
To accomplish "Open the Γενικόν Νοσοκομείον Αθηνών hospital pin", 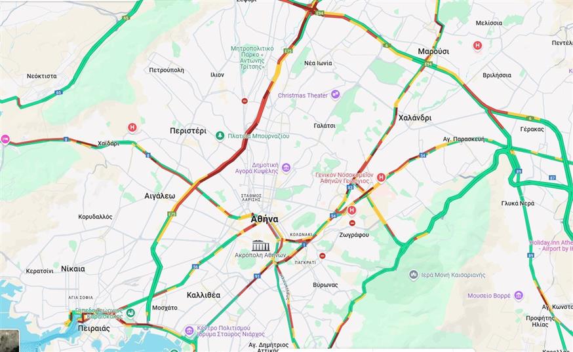I will pos(381,178).
